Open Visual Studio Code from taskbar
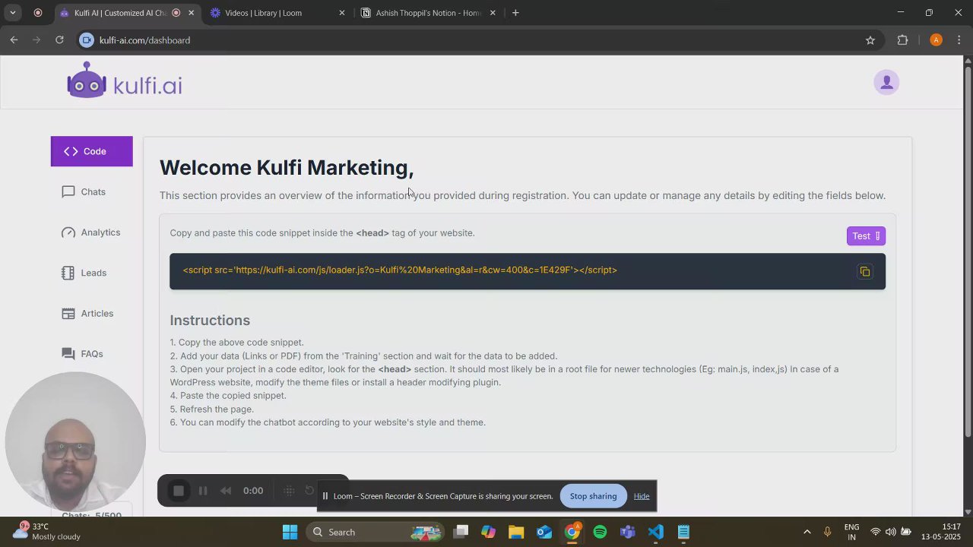This screenshot has height=547, width=973. click(656, 532)
